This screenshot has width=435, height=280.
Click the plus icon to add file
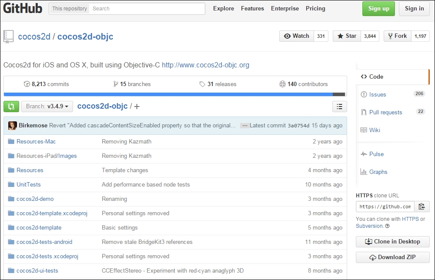137,107
